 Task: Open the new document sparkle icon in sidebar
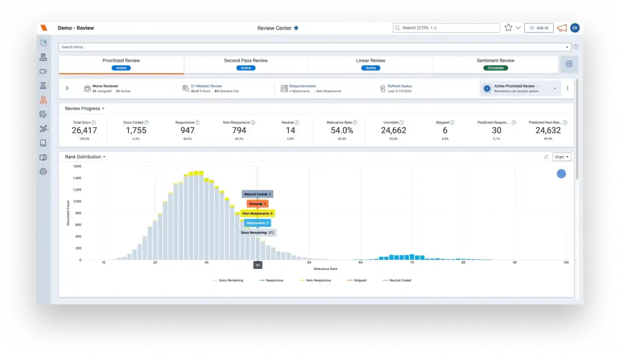click(43, 43)
